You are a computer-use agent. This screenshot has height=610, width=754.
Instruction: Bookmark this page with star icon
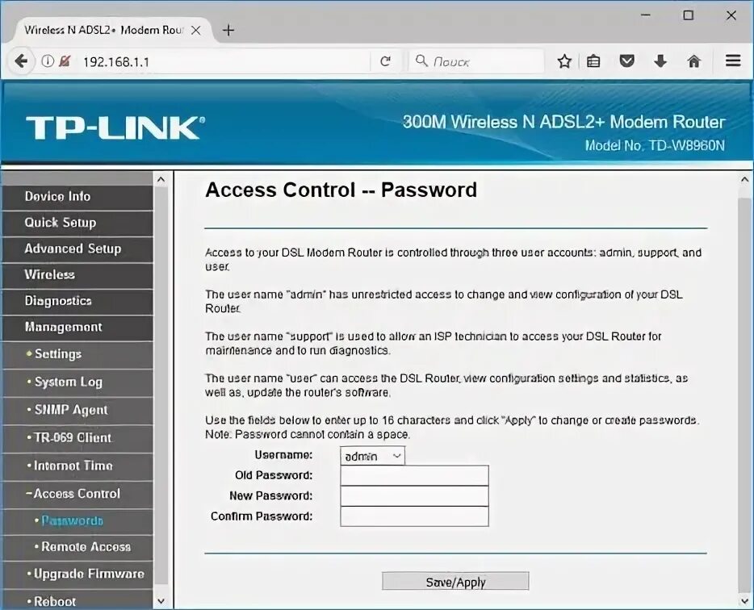point(564,61)
